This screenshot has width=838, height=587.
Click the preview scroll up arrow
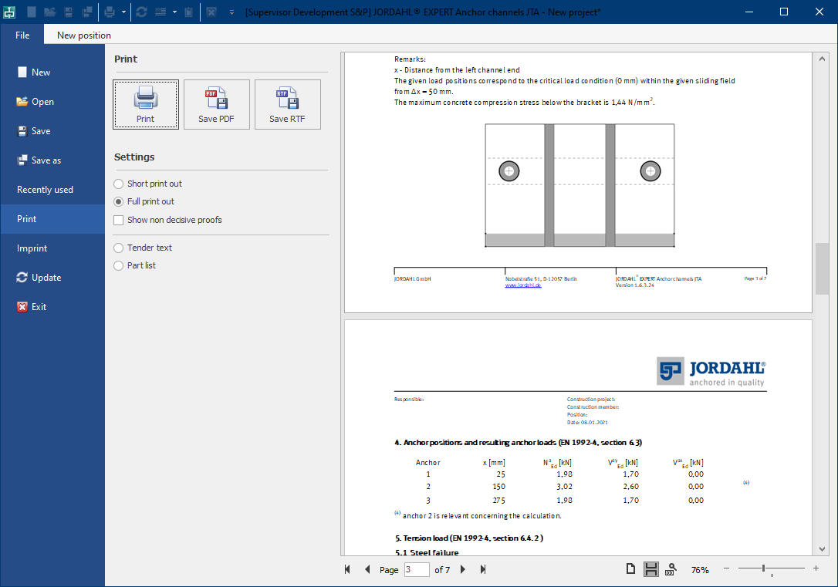(822, 59)
